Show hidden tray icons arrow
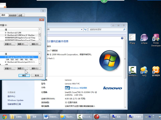 (156, 117)
